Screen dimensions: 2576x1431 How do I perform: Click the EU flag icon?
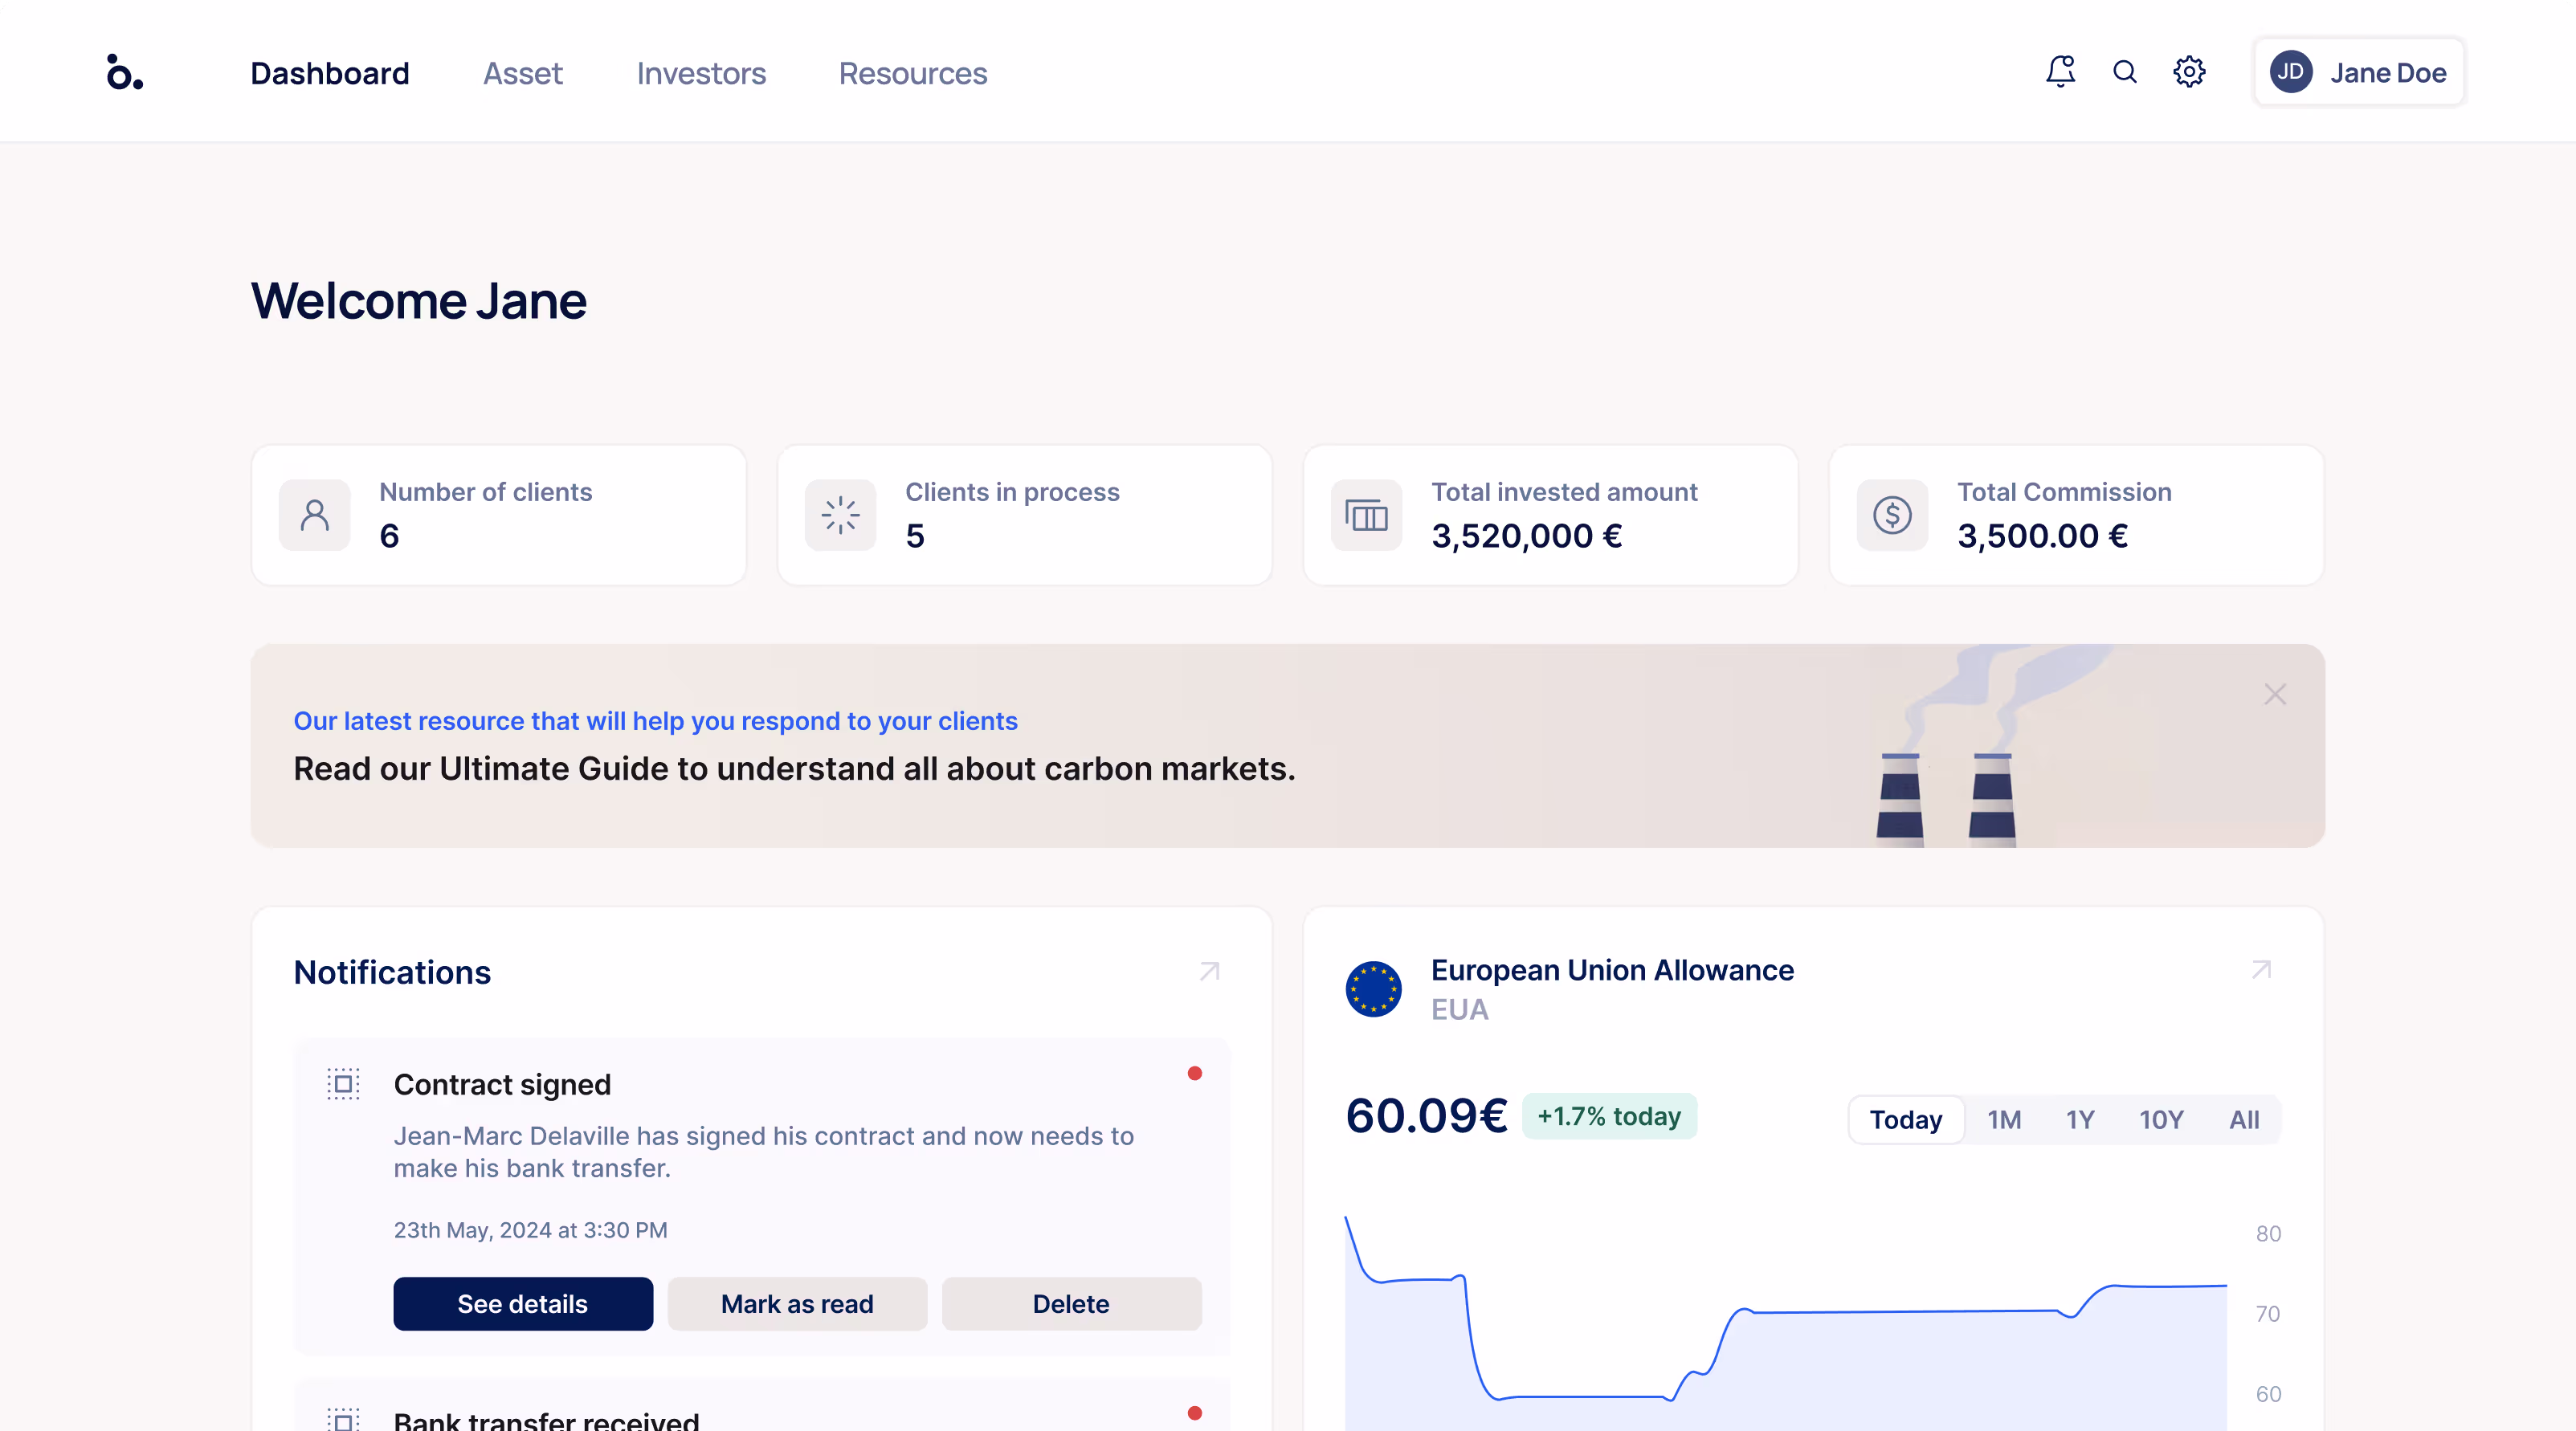click(1373, 989)
